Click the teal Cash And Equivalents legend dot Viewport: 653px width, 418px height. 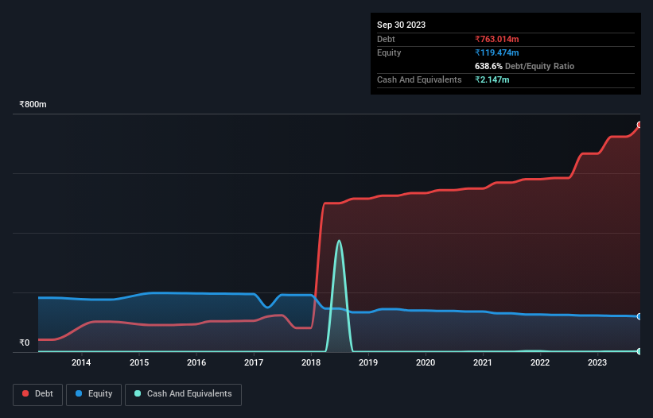point(138,393)
